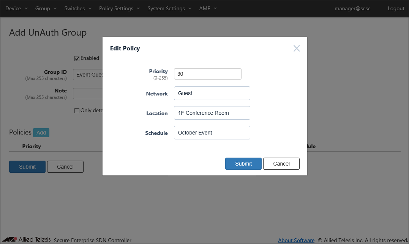
Task: Expand the Group menu
Action: click(x=46, y=8)
